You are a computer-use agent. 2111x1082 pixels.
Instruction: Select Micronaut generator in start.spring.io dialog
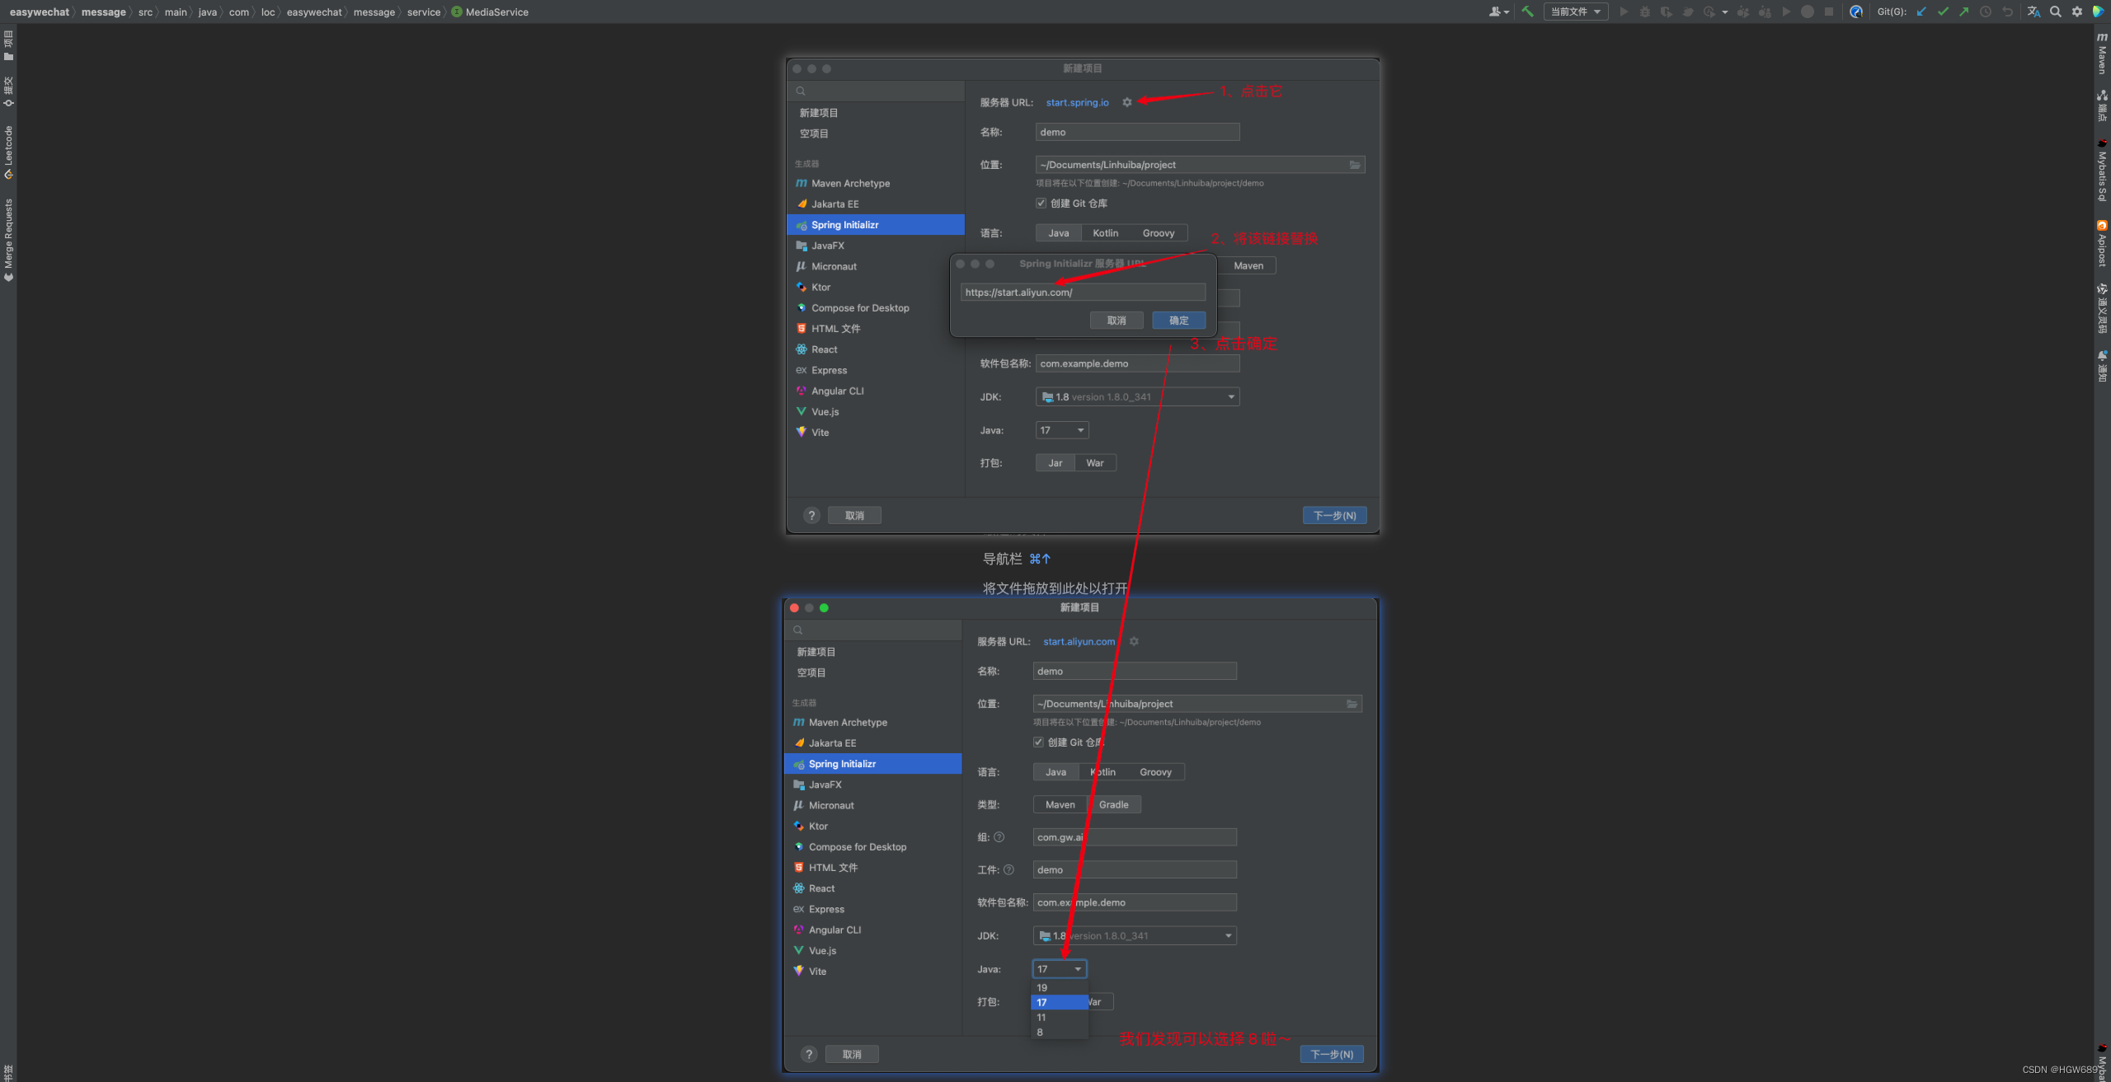(x=876, y=266)
